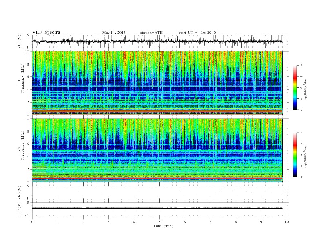This screenshot has height=249, width=323.
Task: Click the "Time (min)" x-axis label
Action: (163, 226)
